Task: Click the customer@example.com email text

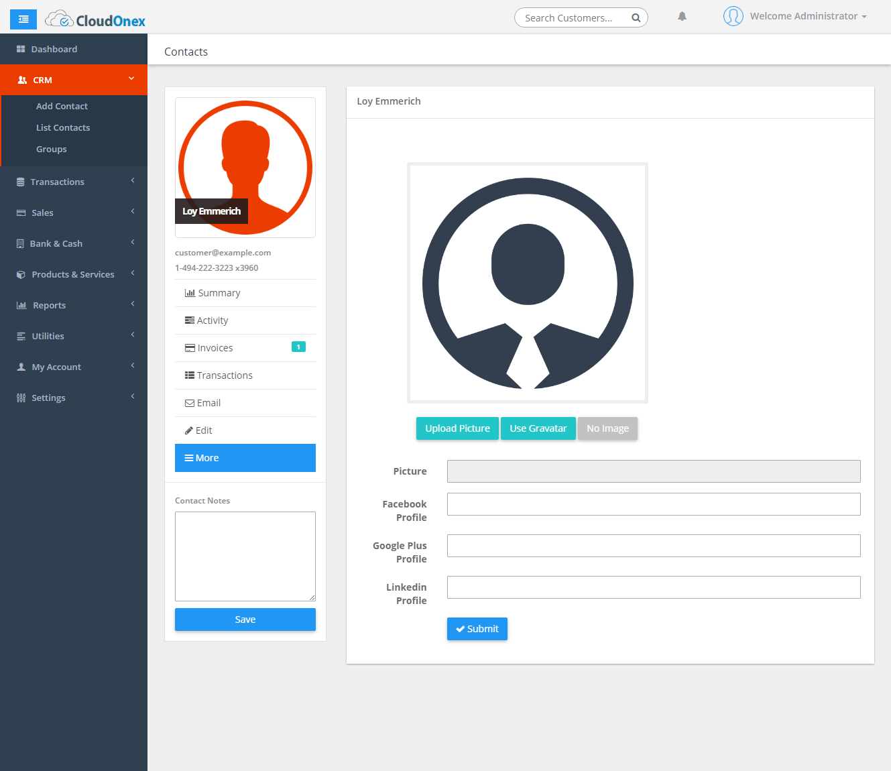Action: coord(223,253)
